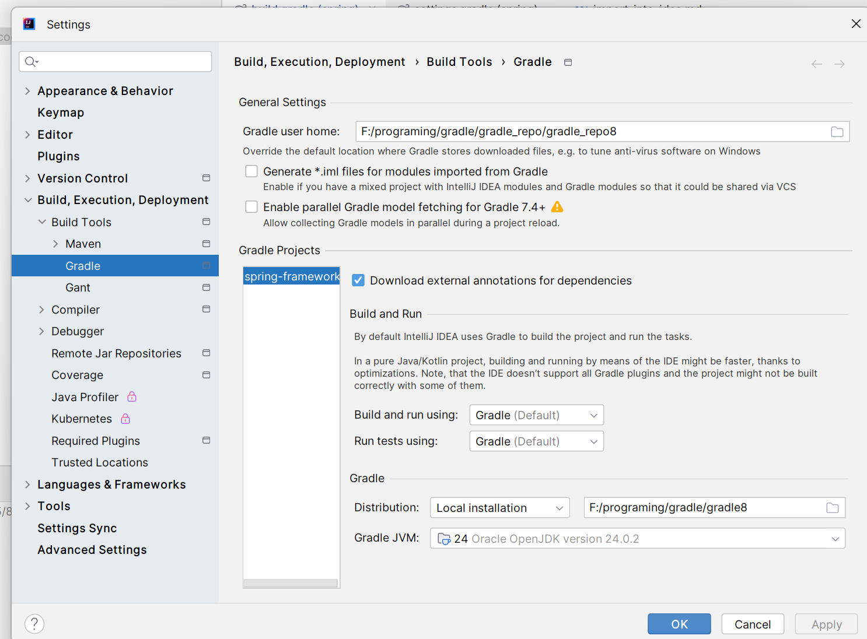This screenshot has width=867, height=639.
Task: Enable Generate *.iml files for modules checkbox
Action: (x=251, y=171)
